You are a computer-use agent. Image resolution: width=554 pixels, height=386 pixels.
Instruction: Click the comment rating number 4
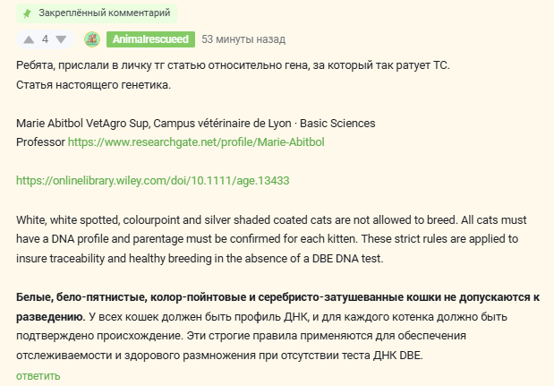point(45,39)
